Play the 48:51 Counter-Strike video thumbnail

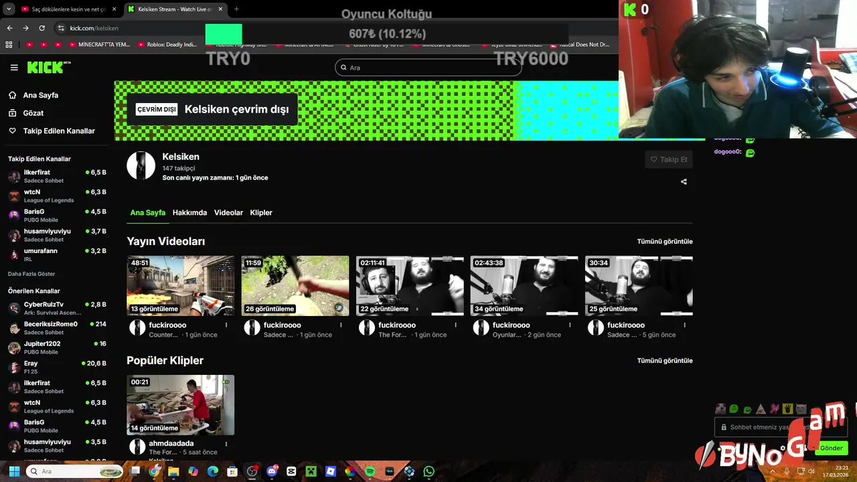click(x=181, y=286)
